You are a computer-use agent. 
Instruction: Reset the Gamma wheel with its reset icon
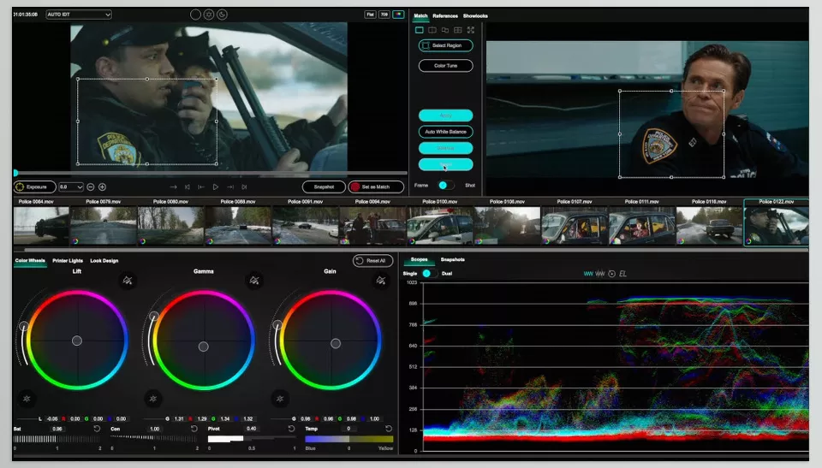click(x=153, y=399)
